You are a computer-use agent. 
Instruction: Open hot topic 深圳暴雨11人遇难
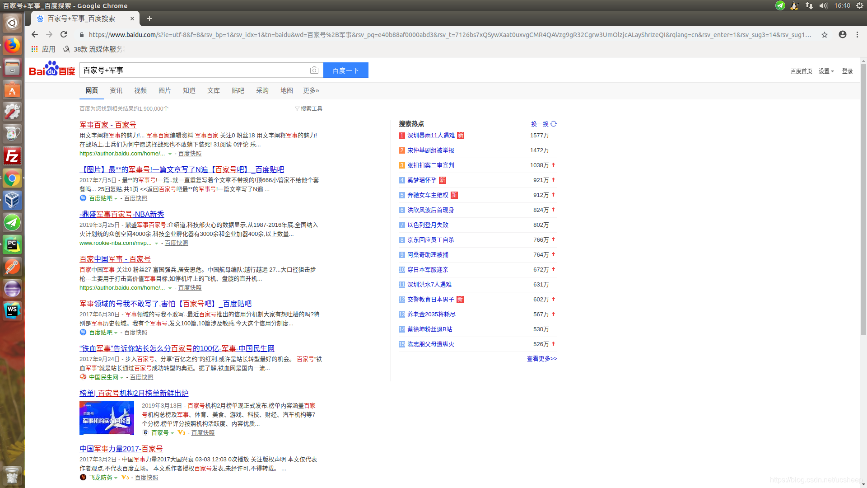click(x=431, y=136)
